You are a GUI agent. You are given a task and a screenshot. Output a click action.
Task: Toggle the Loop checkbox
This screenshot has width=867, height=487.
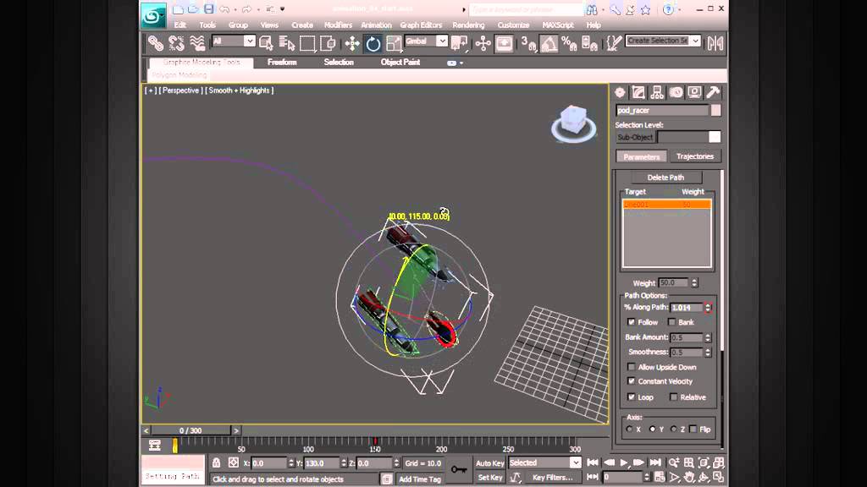(631, 397)
